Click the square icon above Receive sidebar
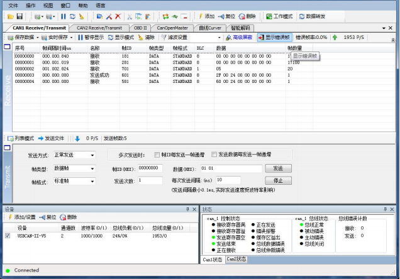This screenshot has width=400, height=279. pos(7,46)
